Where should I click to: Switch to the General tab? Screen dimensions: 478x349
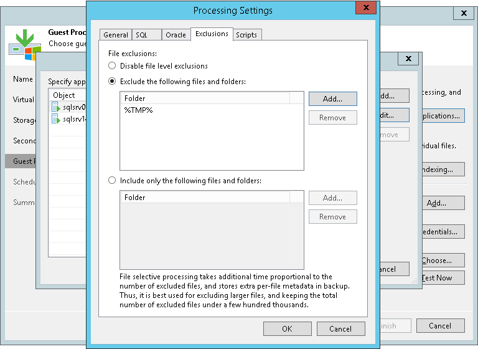point(116,35)
